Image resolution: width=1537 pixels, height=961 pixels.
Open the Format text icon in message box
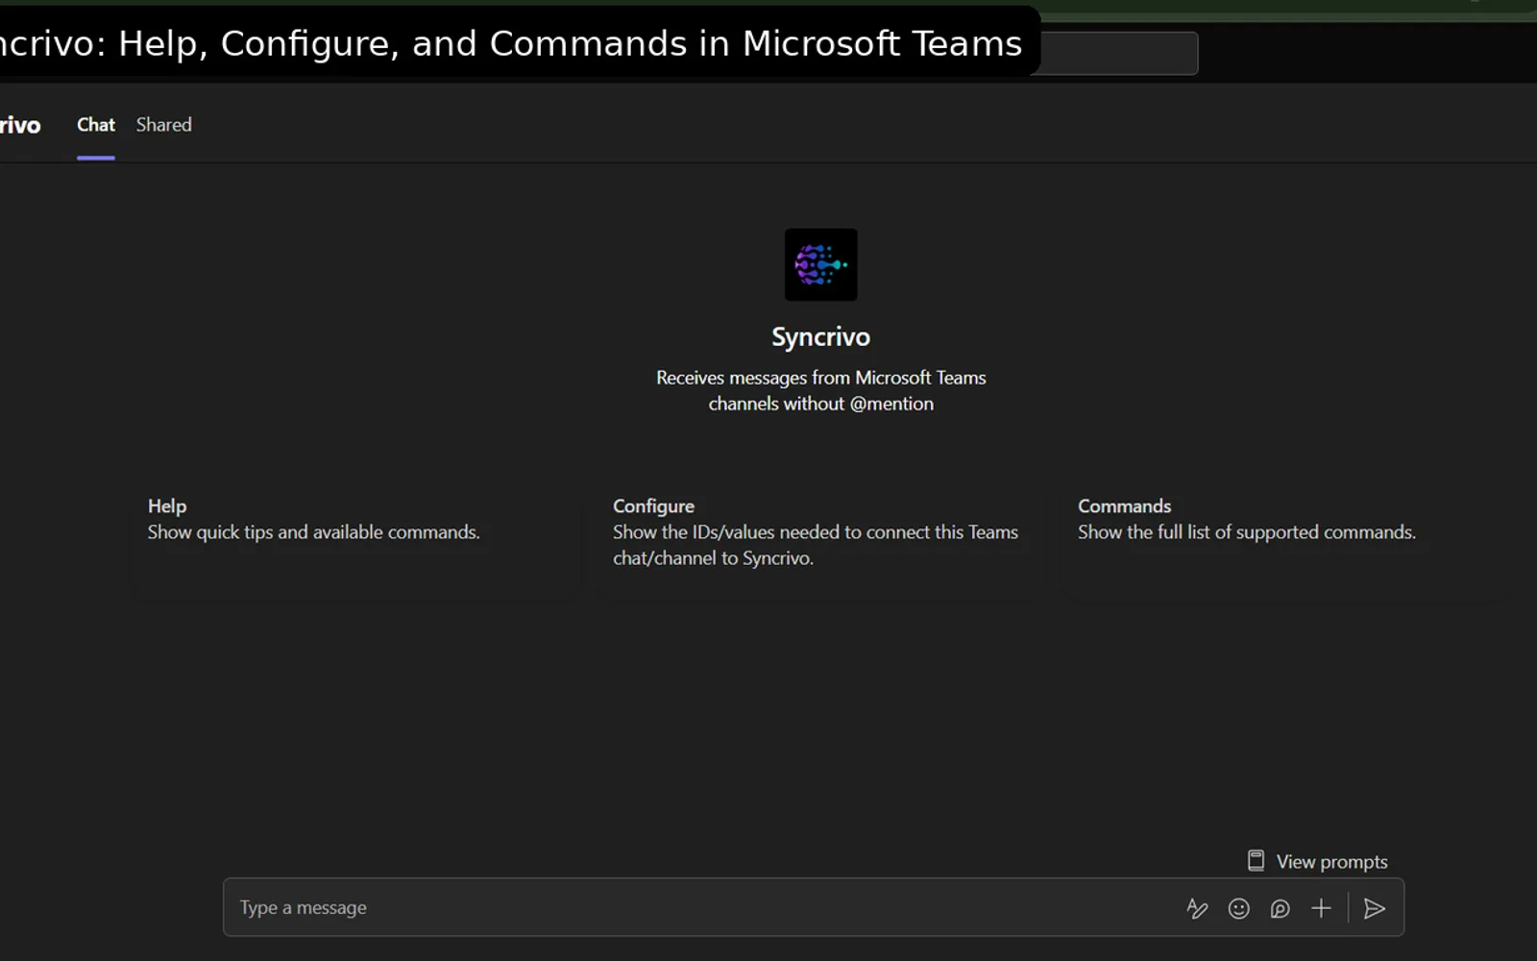click(x=1197, y=908)
